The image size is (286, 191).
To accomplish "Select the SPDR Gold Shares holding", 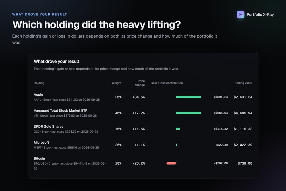I will [x=49, y=127].
